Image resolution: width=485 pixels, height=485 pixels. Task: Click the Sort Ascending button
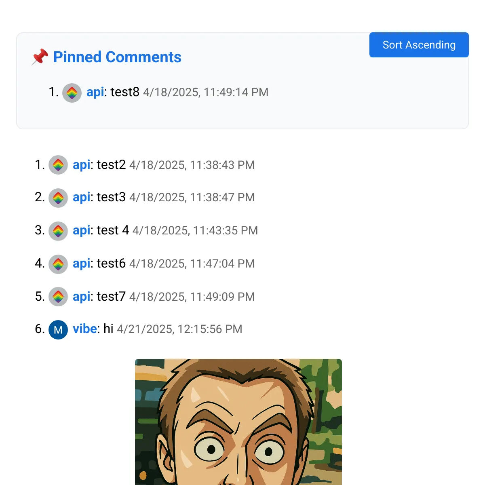(x=419, y=45)
